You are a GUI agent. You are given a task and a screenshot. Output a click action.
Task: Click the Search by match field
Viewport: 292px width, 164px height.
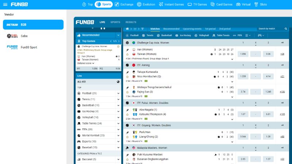click(270, 29)
